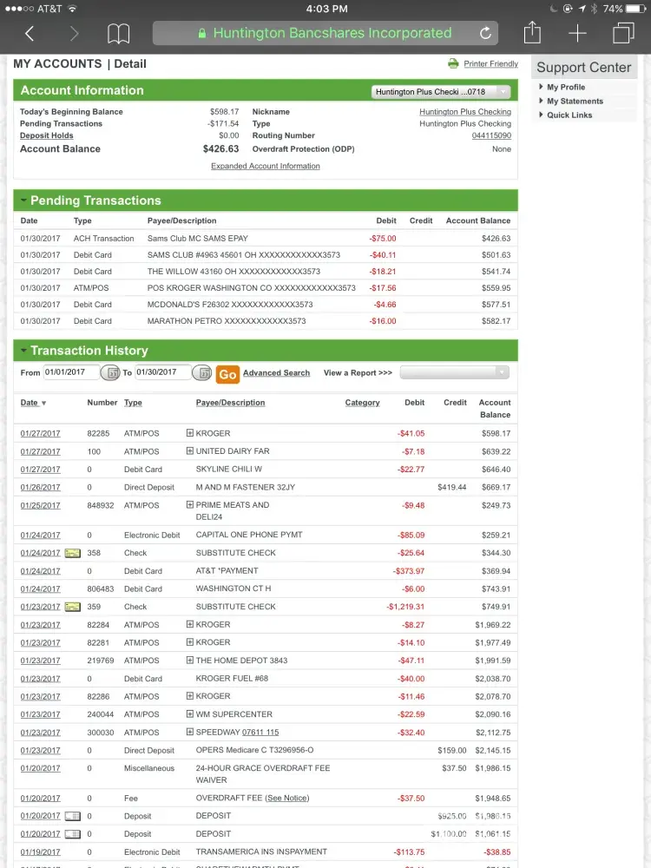Open a new tab with plus icon

tap(577, 34)
